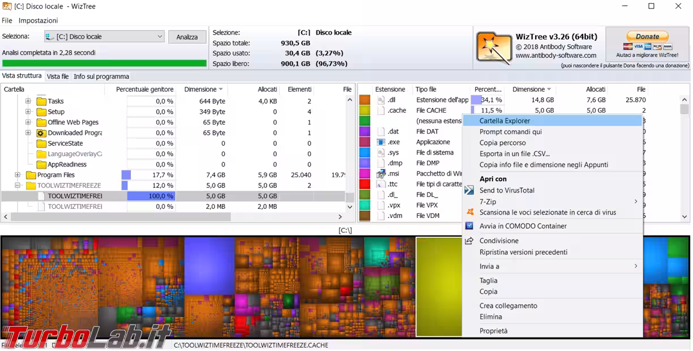Switch to the Vista file tab

[x=58, y=76]
